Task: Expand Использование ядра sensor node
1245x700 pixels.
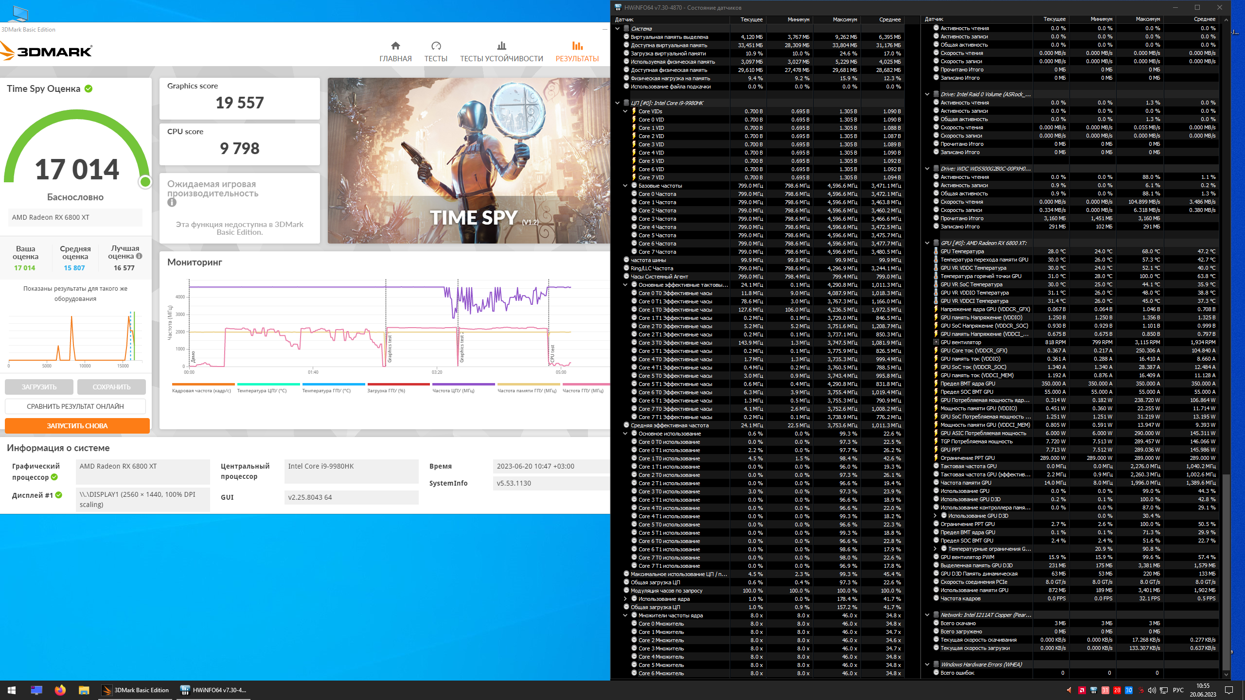Action: tap(625, 599)
